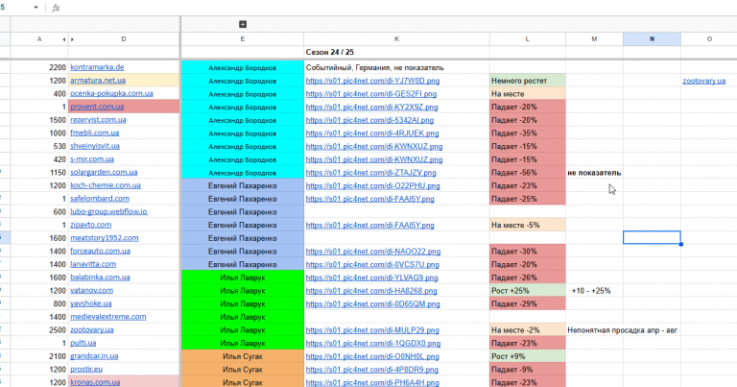
Task: Open the lanavitta.com link
Action: pyautogui.click(x=93, y=264)
